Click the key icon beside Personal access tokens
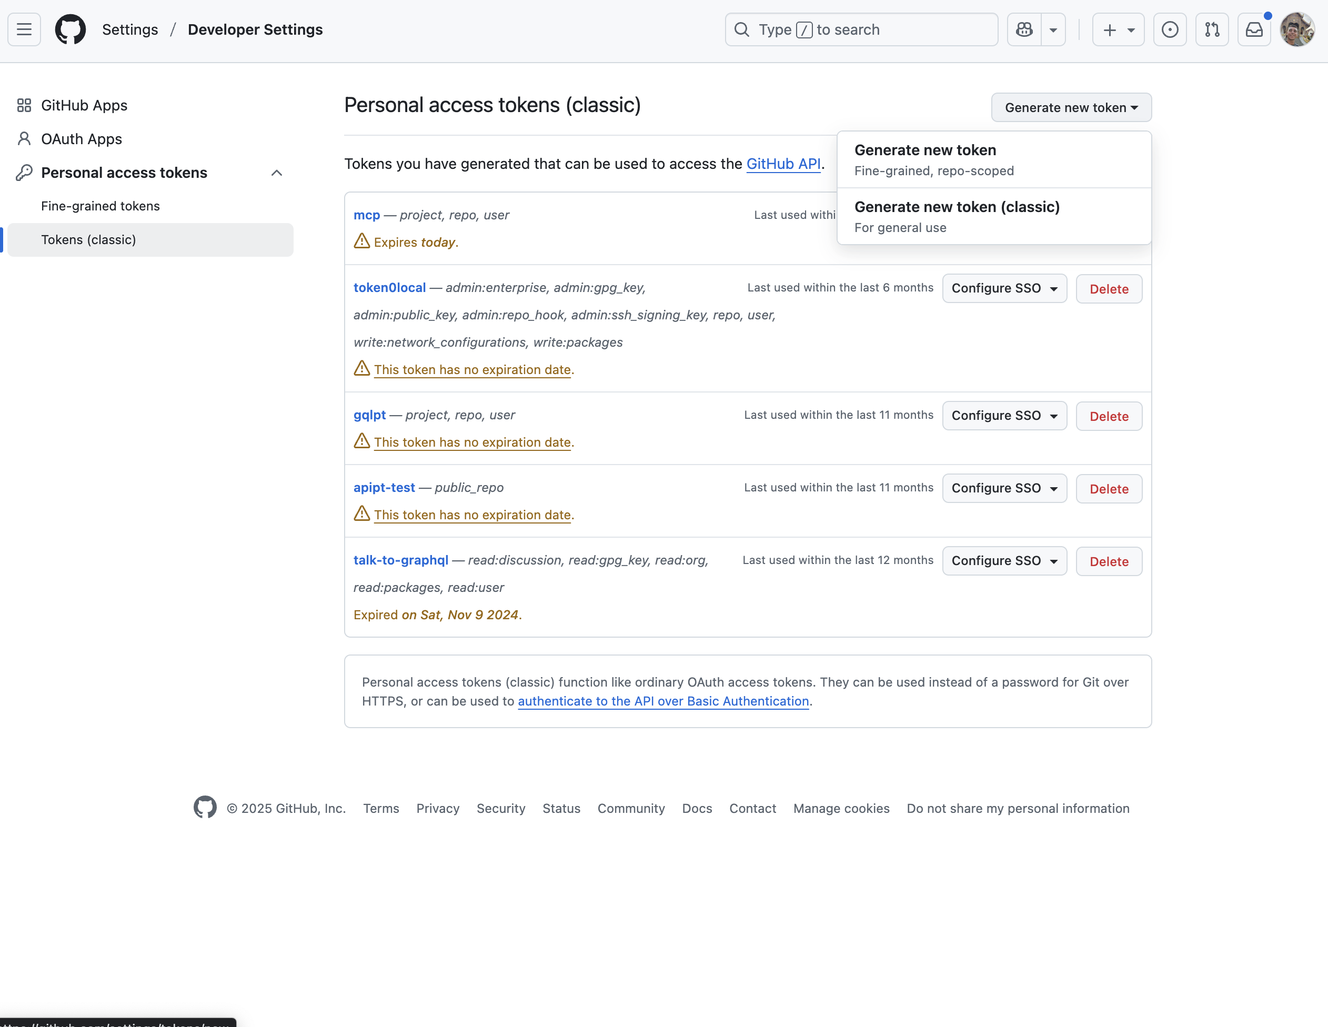This screenshot has width=1328, height=1027. (x=24, y=172)
